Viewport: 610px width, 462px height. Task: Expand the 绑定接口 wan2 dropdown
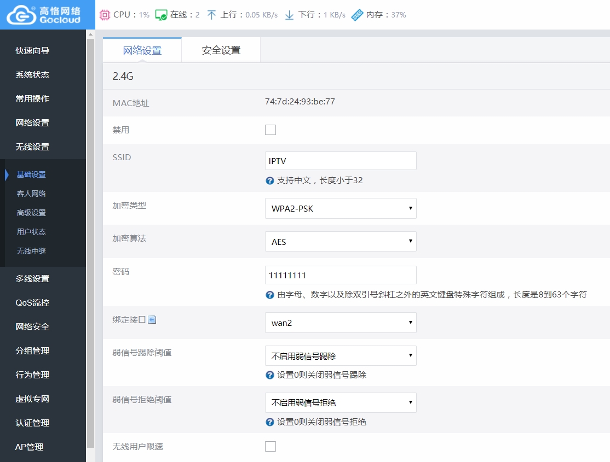coord(341,323)
